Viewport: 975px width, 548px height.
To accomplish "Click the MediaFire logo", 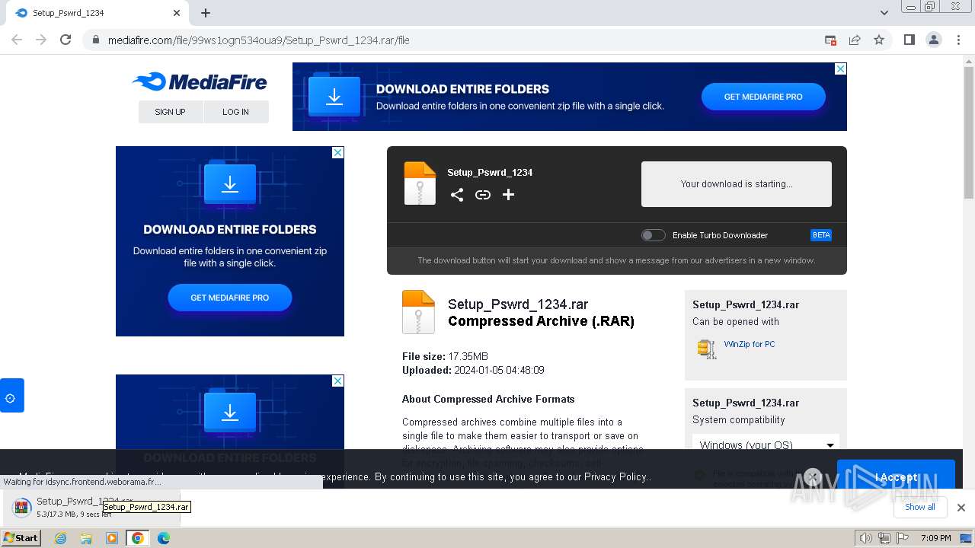I will 200,81.
